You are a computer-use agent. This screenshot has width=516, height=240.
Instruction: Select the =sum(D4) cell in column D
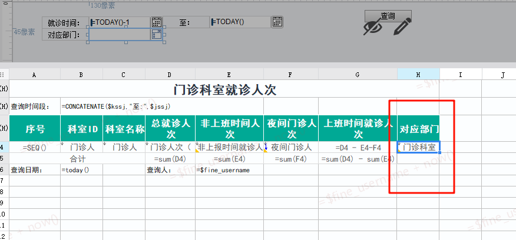[x=170, y=159]
